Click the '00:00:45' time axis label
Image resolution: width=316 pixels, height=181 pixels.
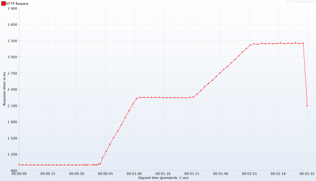pos(105,174)
